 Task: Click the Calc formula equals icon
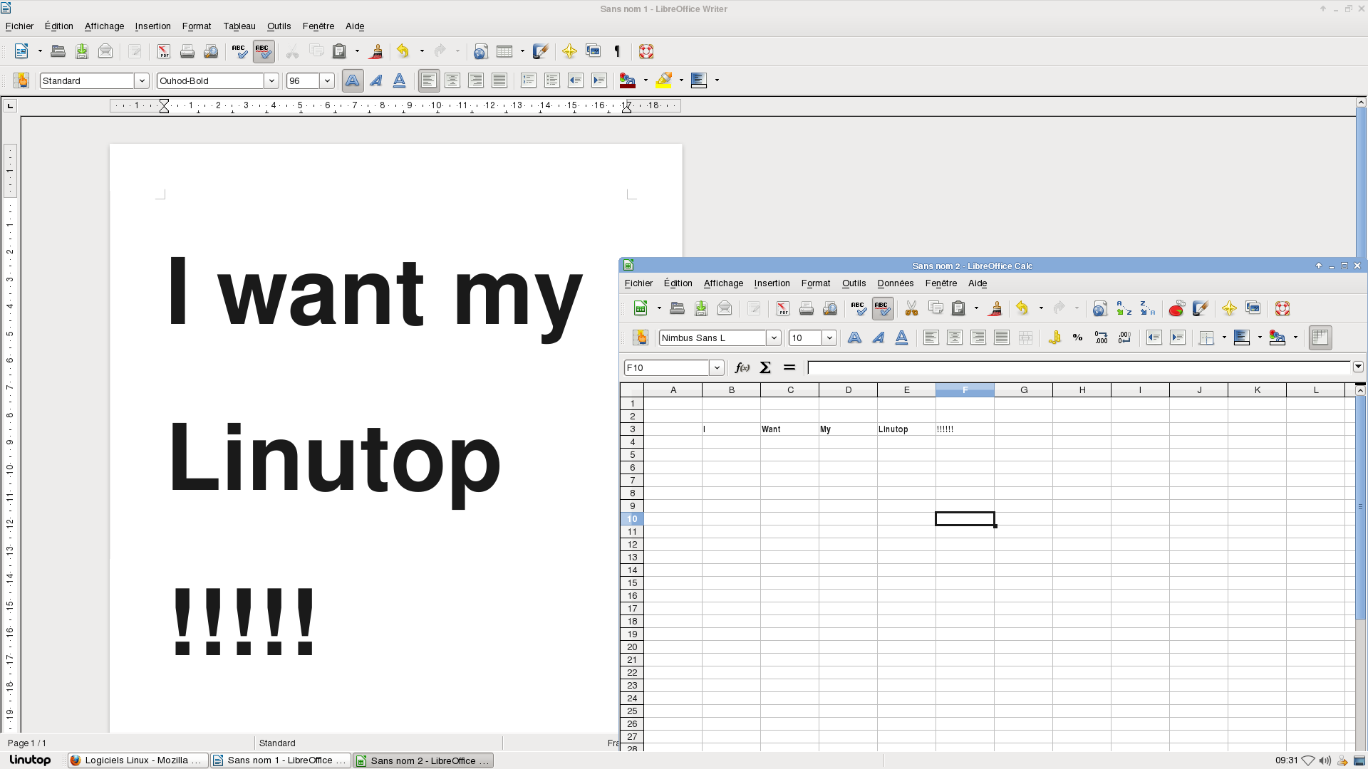(x=789, y=367)
